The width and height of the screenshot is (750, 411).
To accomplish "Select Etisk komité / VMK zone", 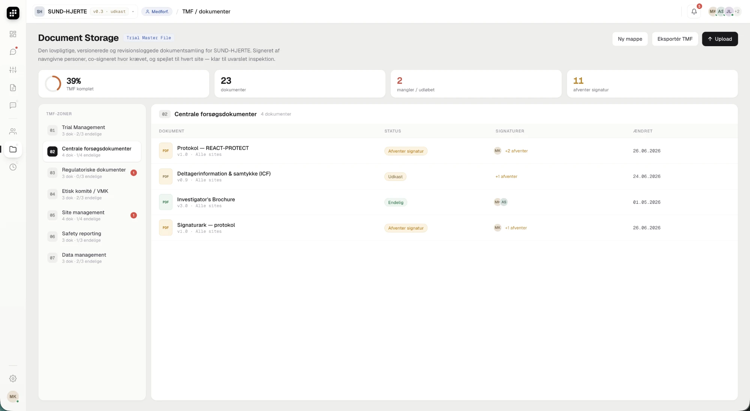I will click(x=92, y=194).
